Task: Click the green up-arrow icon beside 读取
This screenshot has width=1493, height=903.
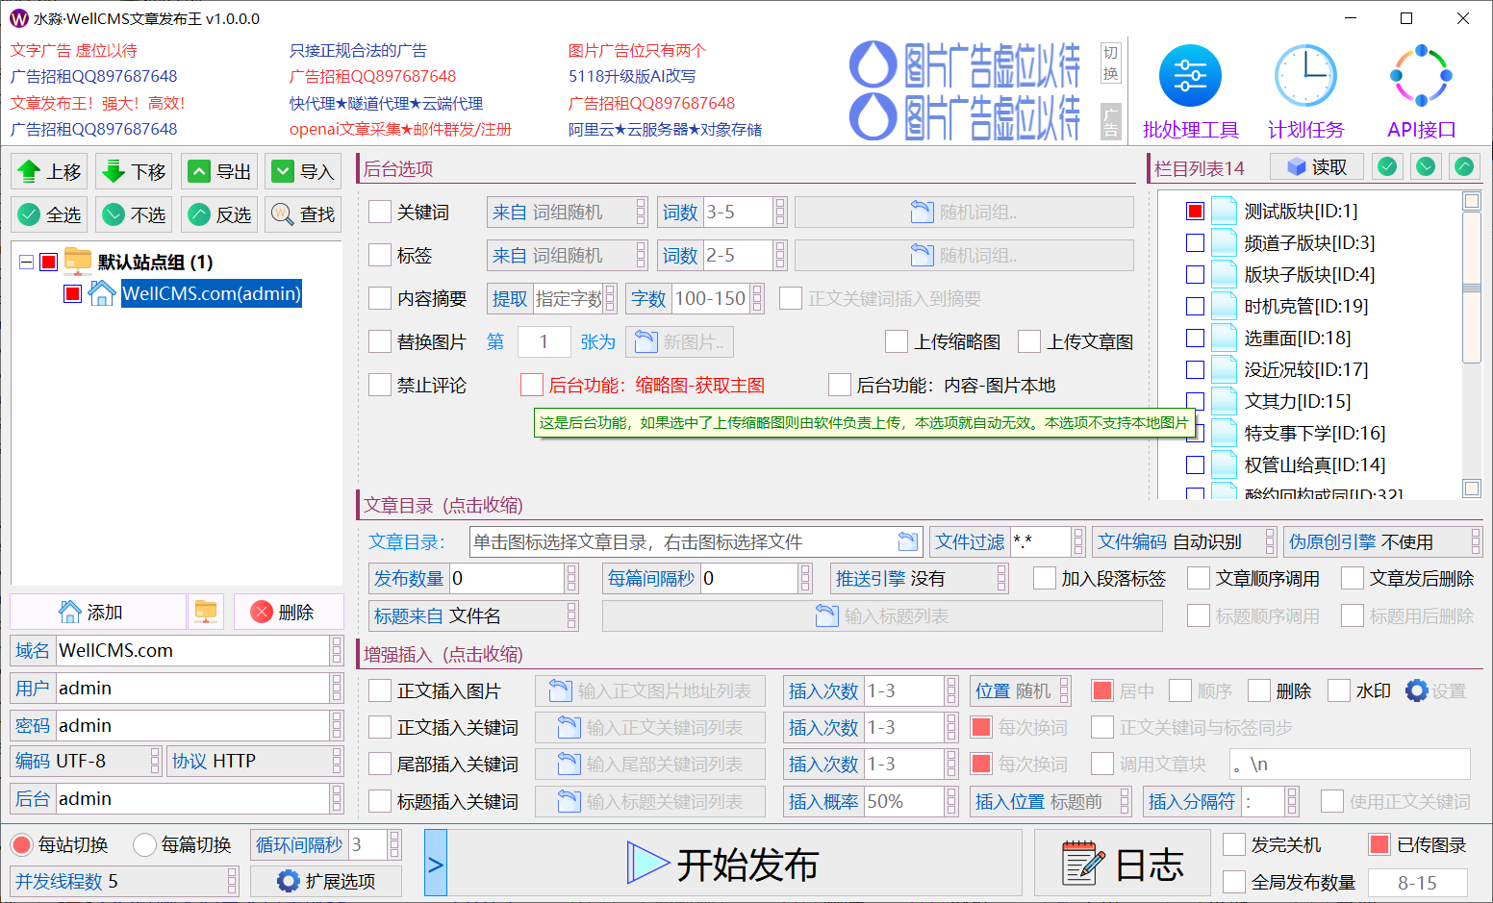Action: 1464,166
